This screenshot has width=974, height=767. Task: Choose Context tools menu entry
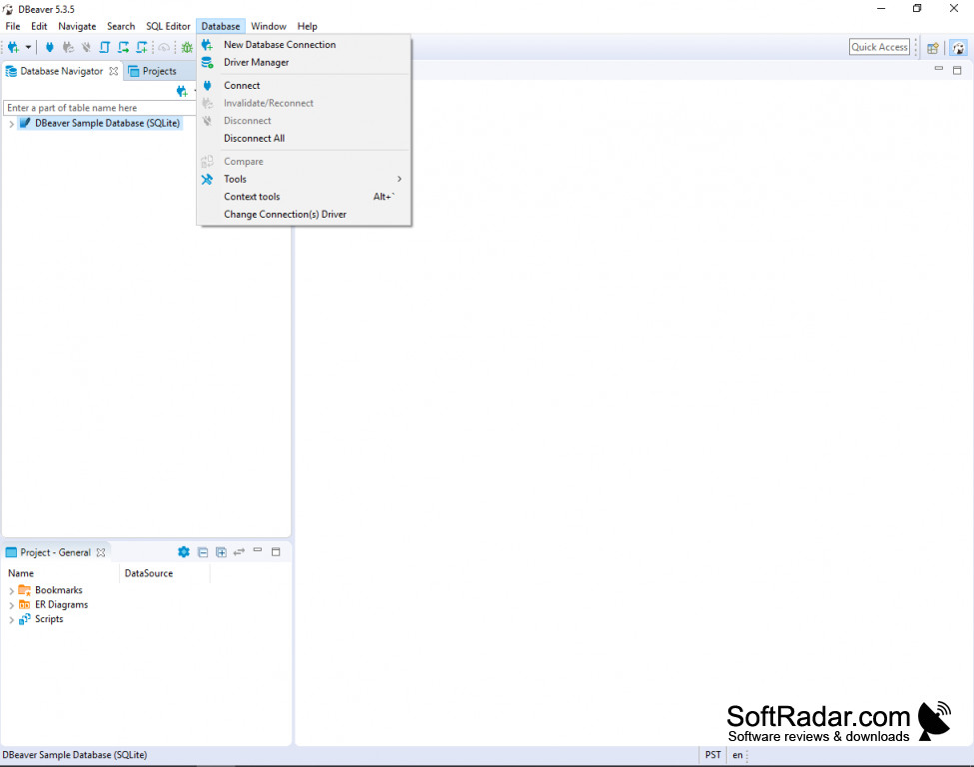(x=304, y=197)
